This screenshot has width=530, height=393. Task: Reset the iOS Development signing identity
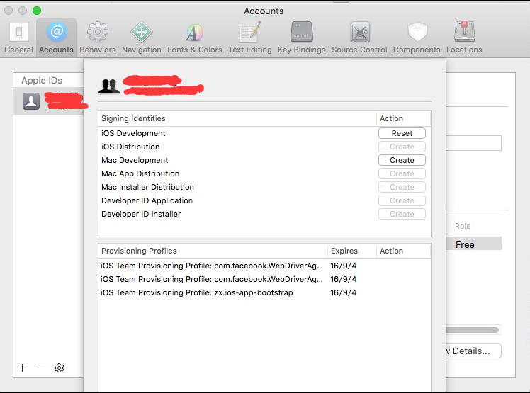pos(402,133)
